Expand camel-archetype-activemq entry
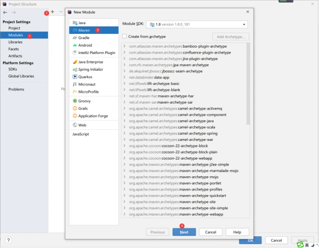The image size is (319, 248). coord(124,109)
